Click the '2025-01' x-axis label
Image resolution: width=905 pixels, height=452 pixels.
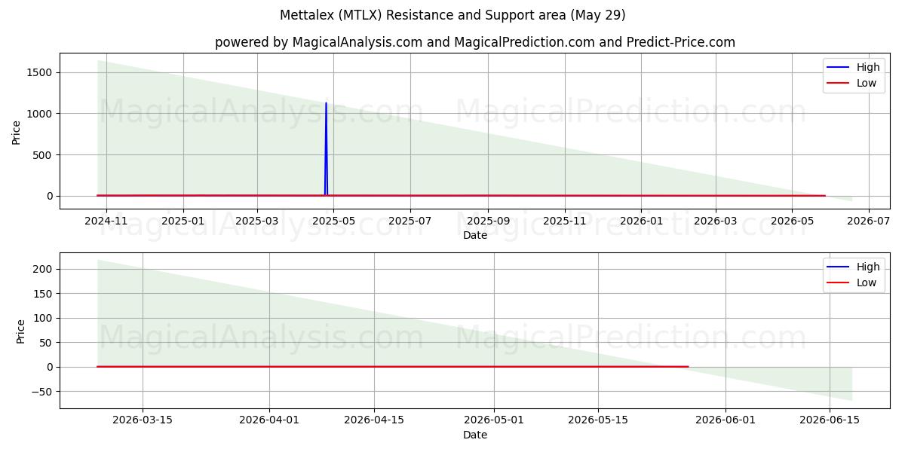tap(183, 221)
